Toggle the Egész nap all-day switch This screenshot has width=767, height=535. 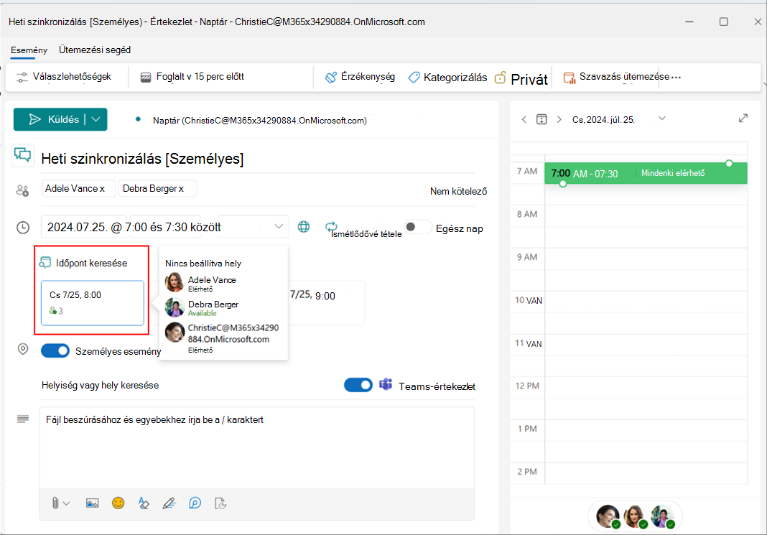tap(417, 226)
